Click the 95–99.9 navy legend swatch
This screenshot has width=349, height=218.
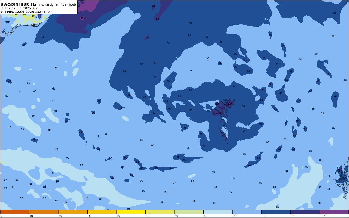click(x=305, y=212)
